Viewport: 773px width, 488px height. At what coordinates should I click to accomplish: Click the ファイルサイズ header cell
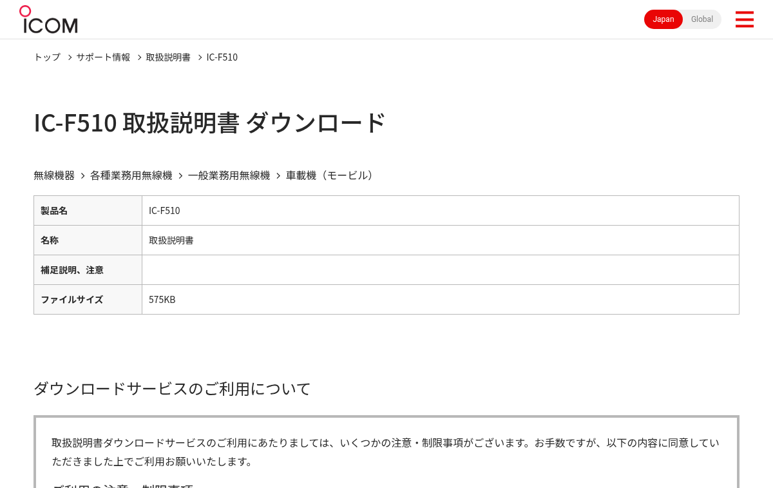click(88, 300)
